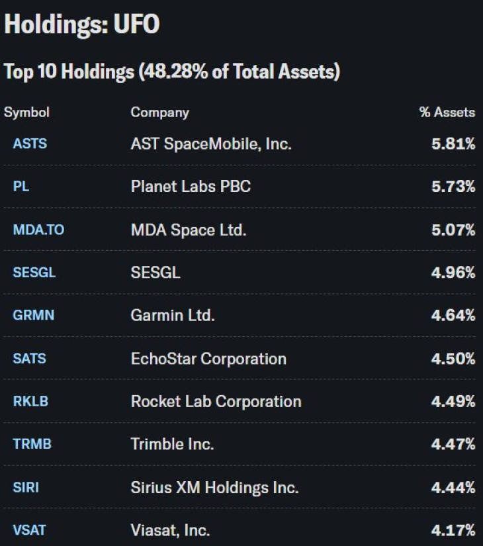This screenshot has height=546, width=483.
Task: Sort by the Symbol column header
Action: [x=26, y=113]
